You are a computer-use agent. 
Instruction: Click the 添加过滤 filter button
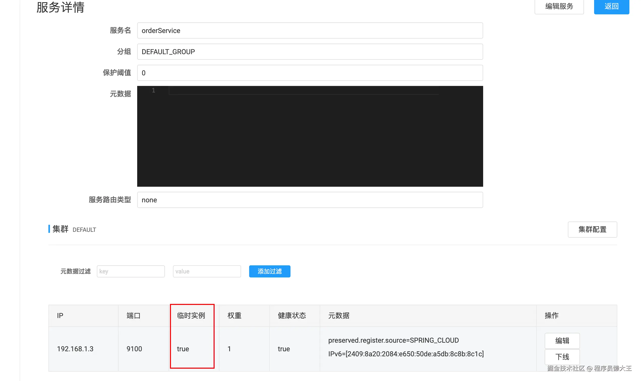pyautogui.click(x=270, y=271)
